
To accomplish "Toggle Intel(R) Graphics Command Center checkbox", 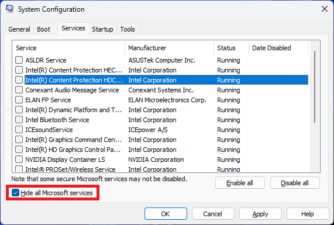I will coord(19,140).
